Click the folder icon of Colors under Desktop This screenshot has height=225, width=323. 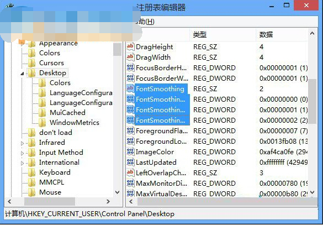pos(42,83)
